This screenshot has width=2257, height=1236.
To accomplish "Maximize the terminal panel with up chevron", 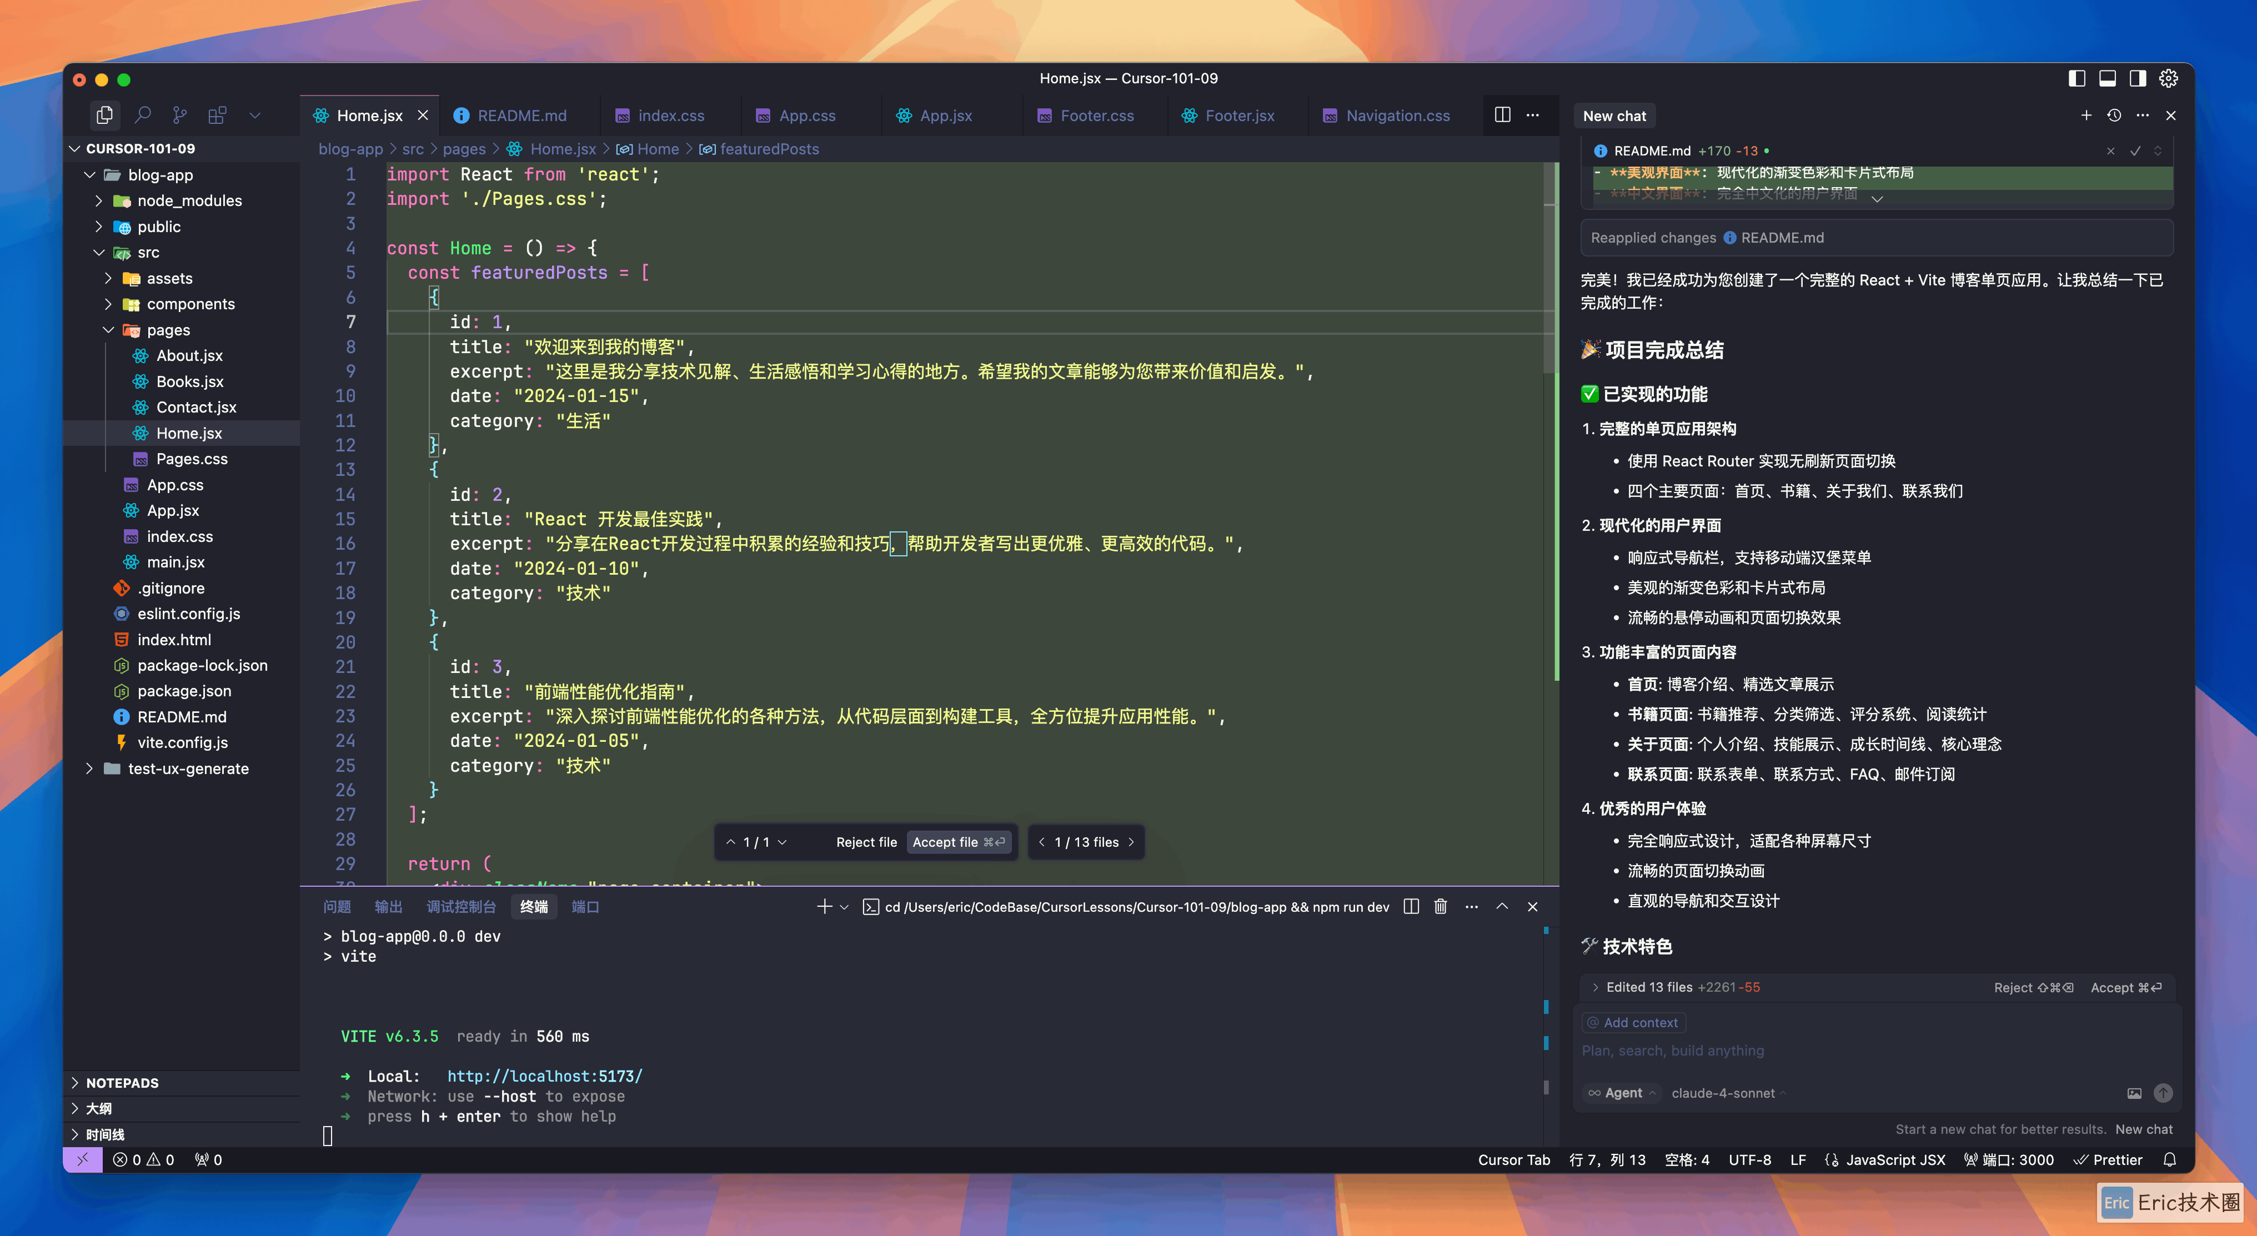I will (x=1502, y=907).
